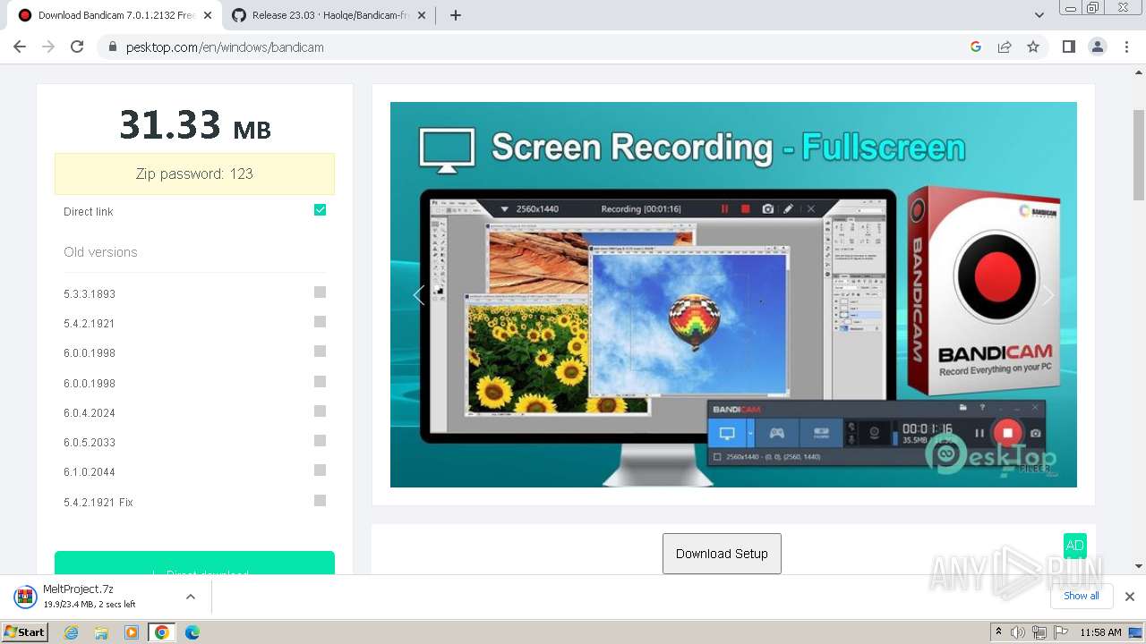The height and width of the screenshot is (644, 1146).
Task: Click the Bandicam fullscreen recording image
Action: tap(733, 294)
